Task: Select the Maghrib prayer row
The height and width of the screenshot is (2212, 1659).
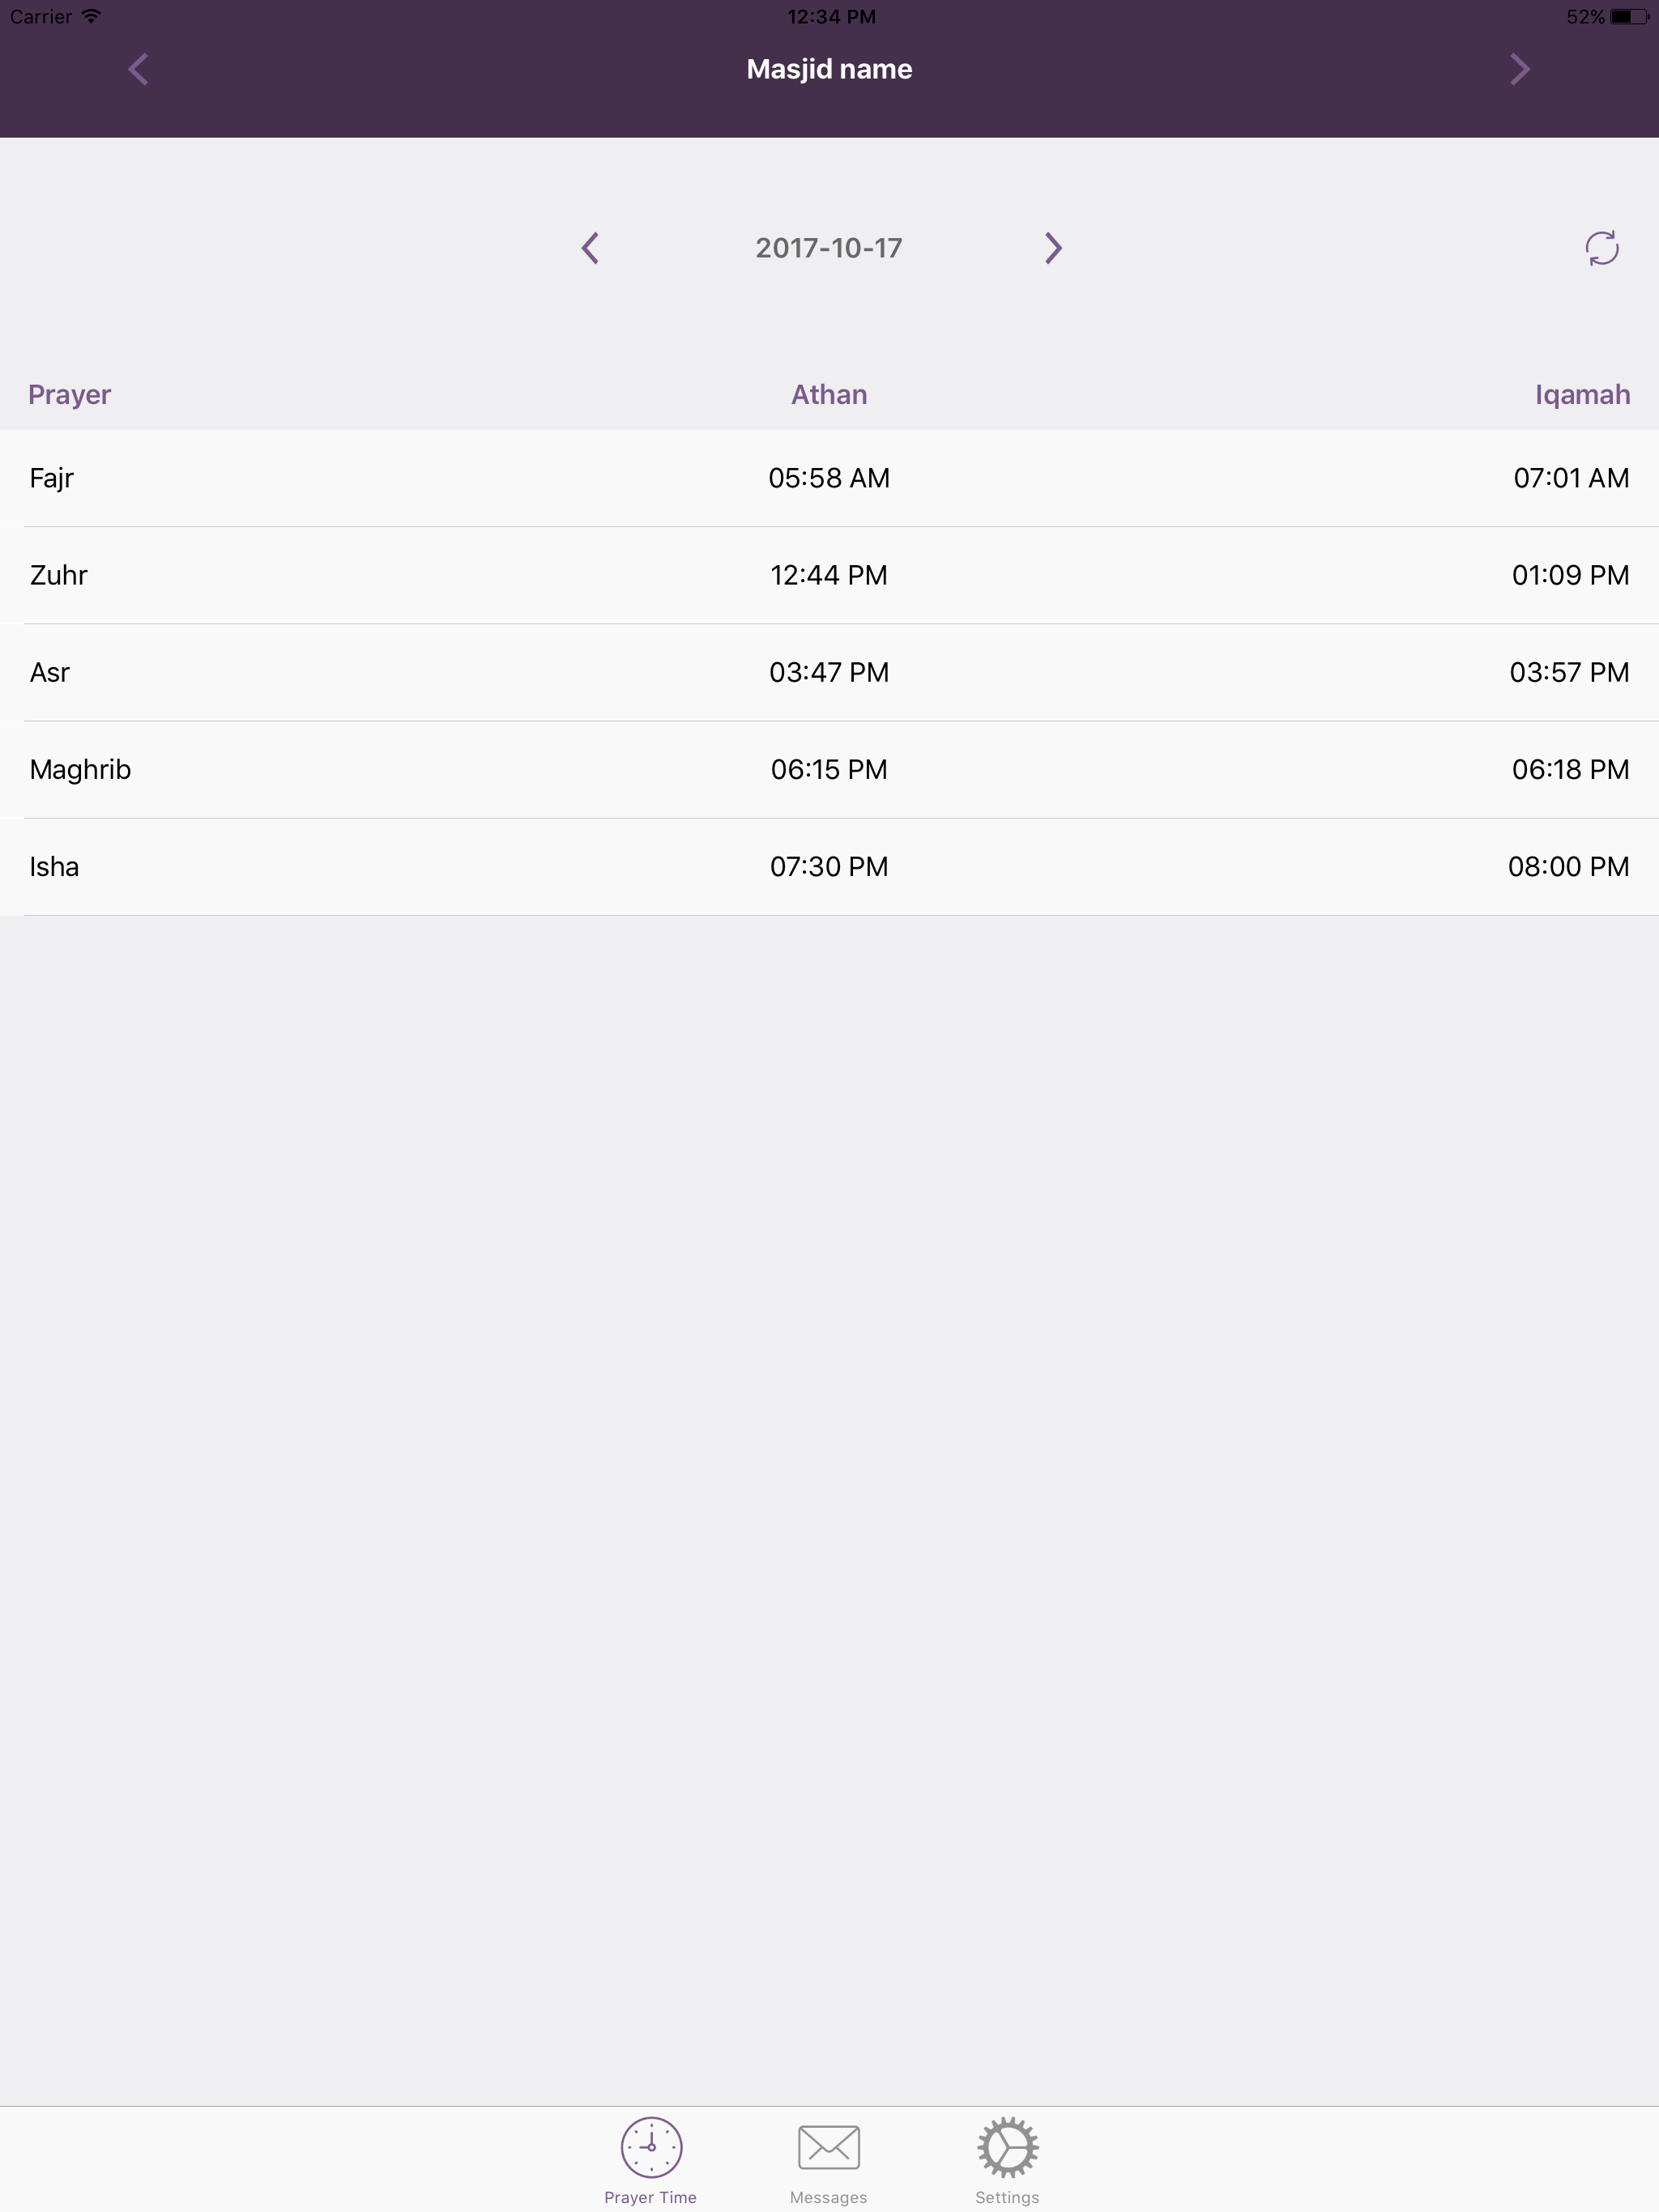Action: 829,769
